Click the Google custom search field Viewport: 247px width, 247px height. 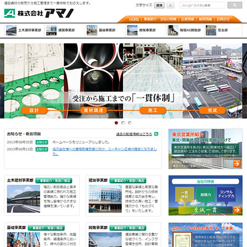tap(203, 5)
